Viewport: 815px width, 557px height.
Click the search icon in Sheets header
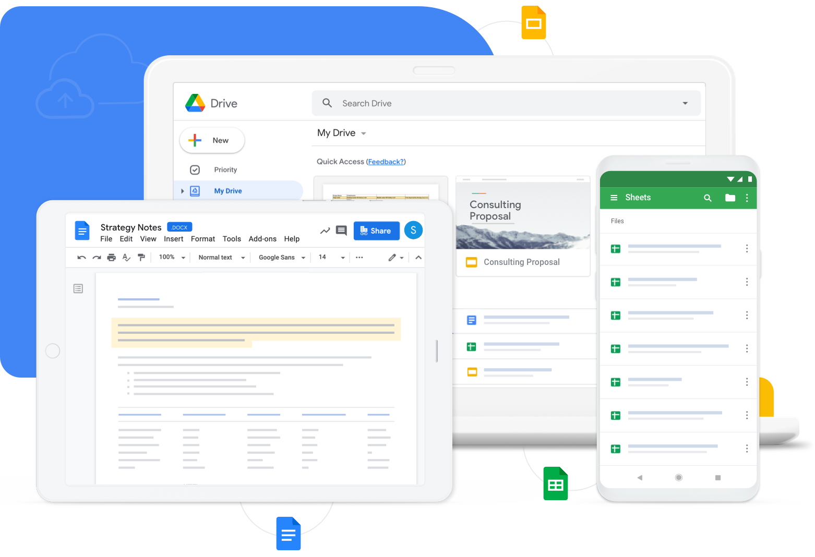[x=708, y=198]
